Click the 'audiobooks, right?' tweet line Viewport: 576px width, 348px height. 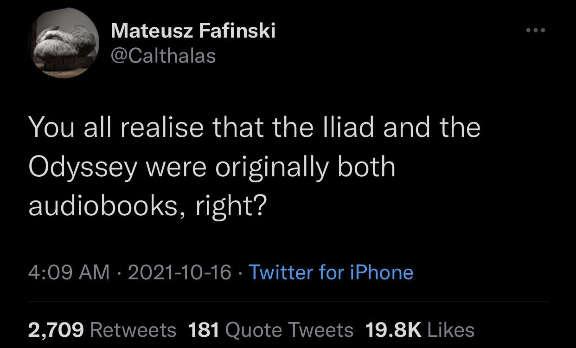(x=148, y=206)
